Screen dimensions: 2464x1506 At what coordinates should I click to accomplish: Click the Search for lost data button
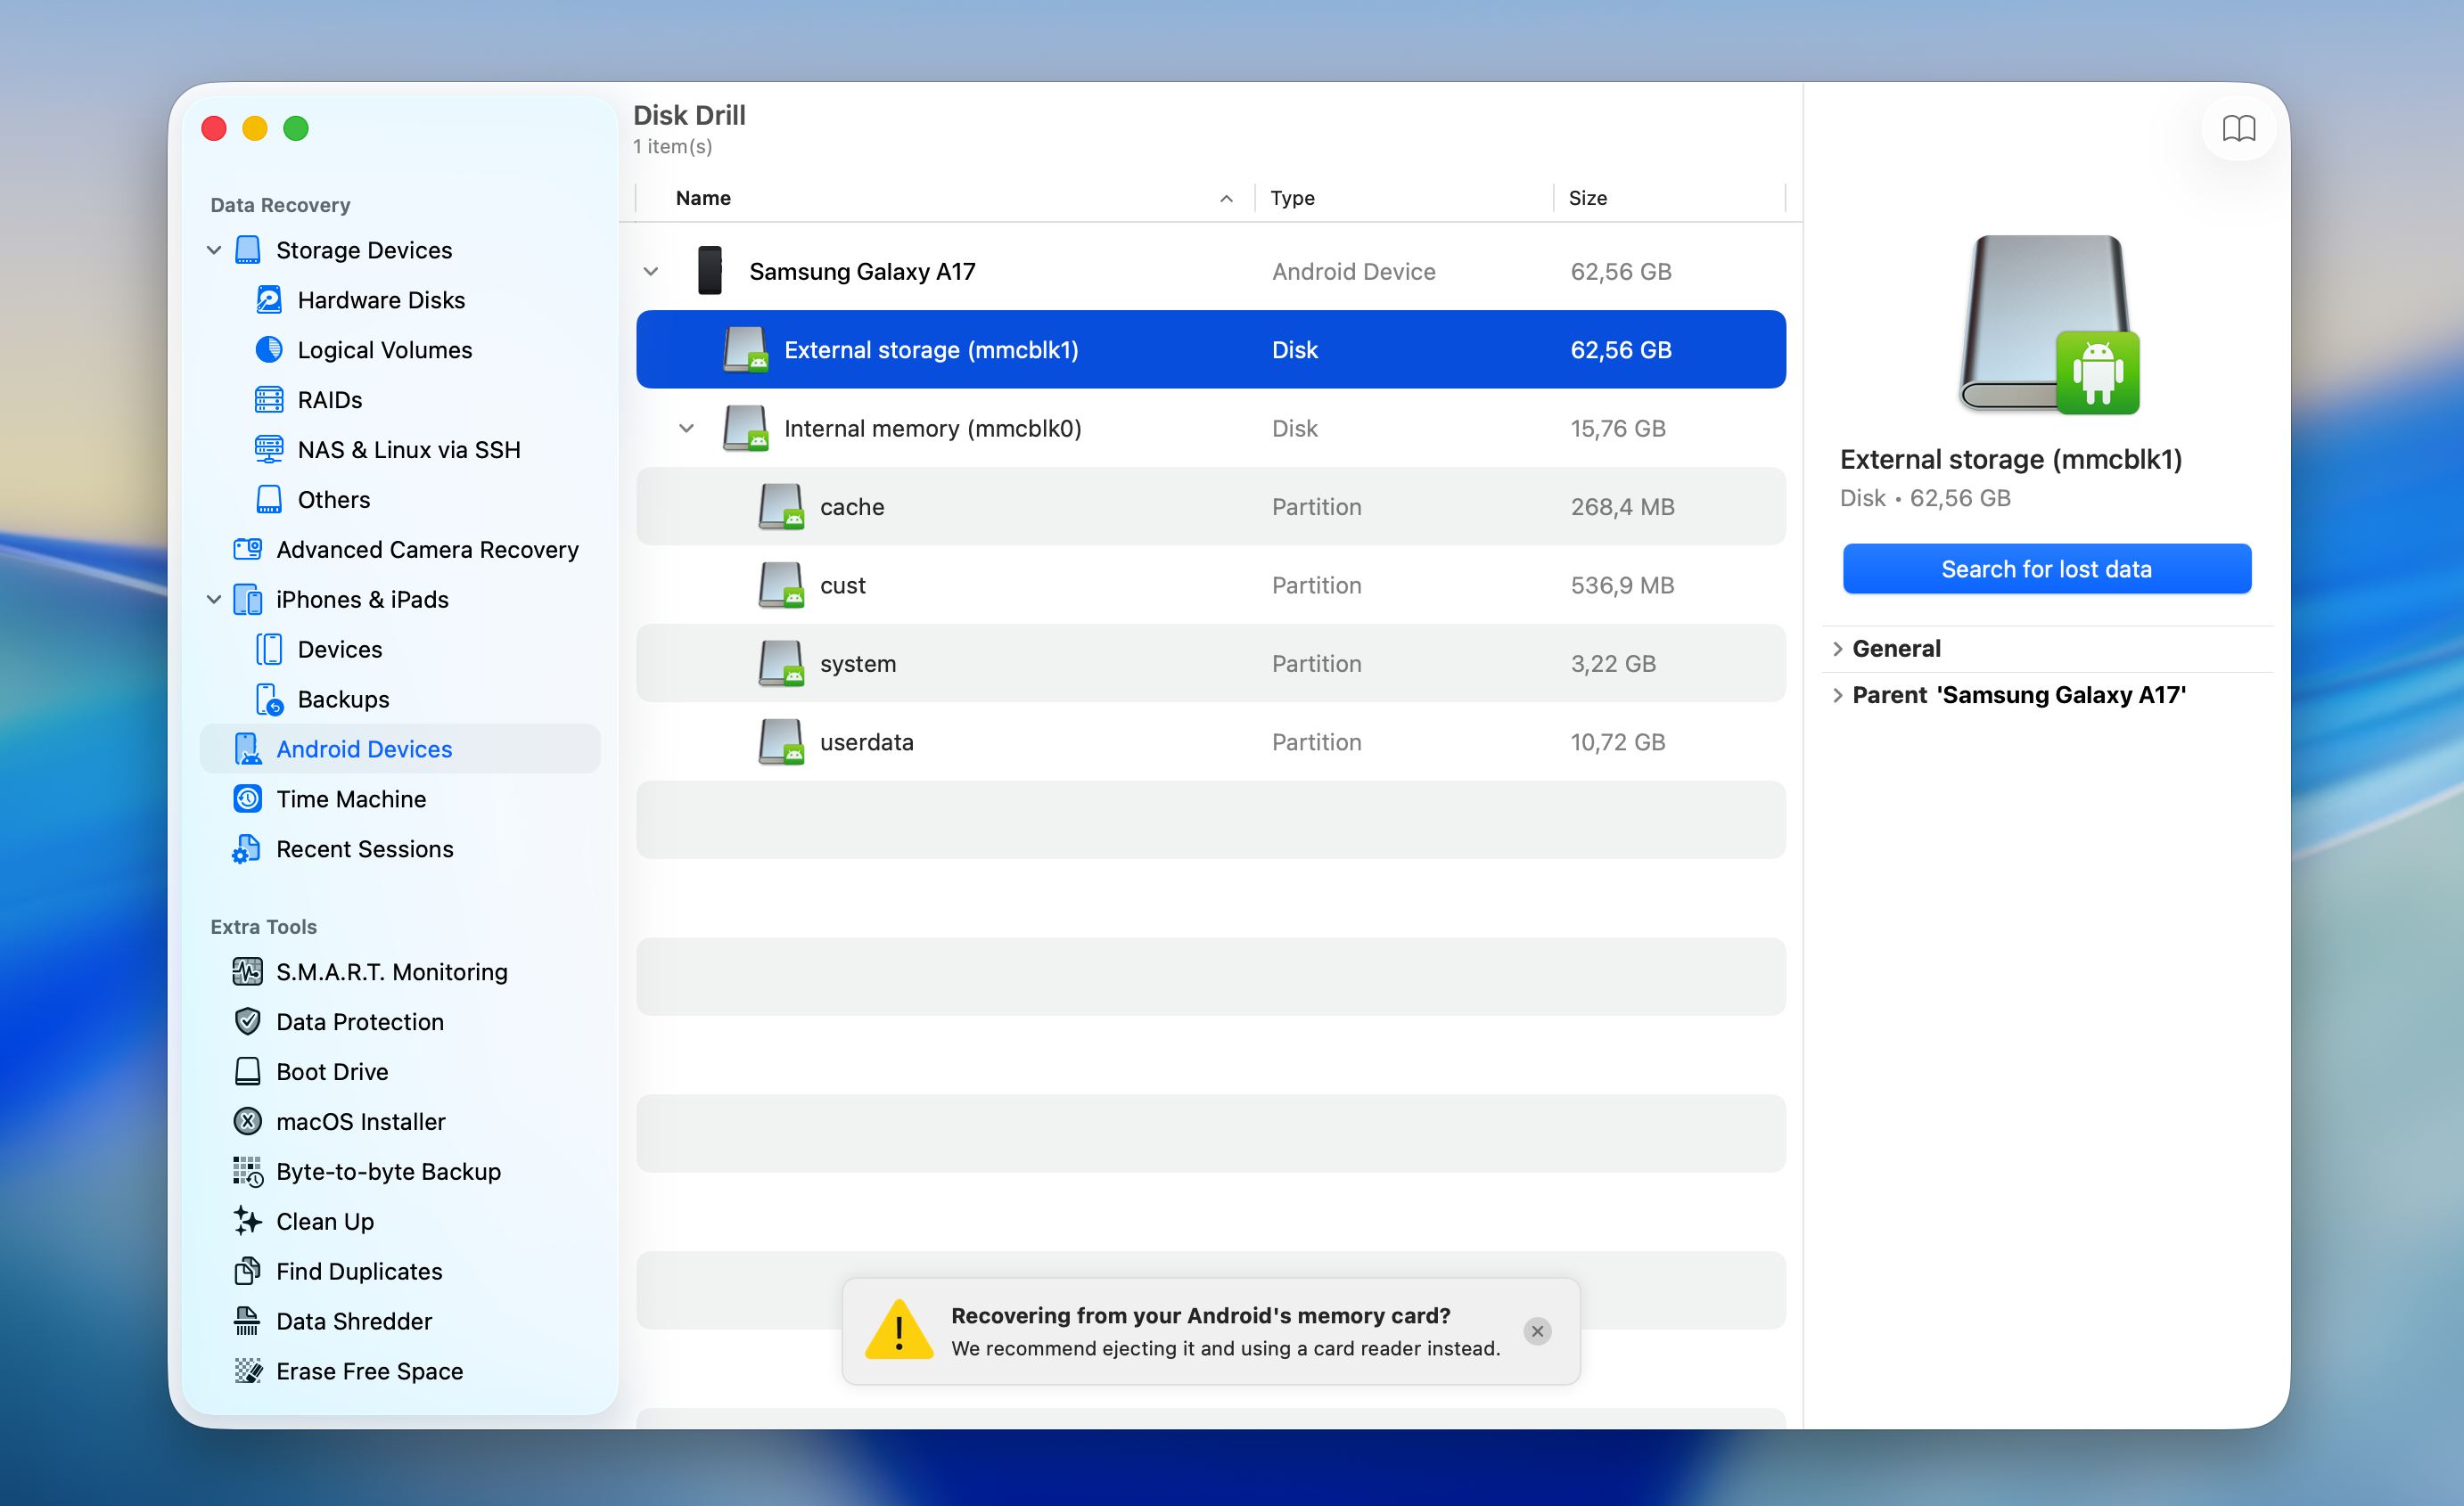coord(2046,568)
